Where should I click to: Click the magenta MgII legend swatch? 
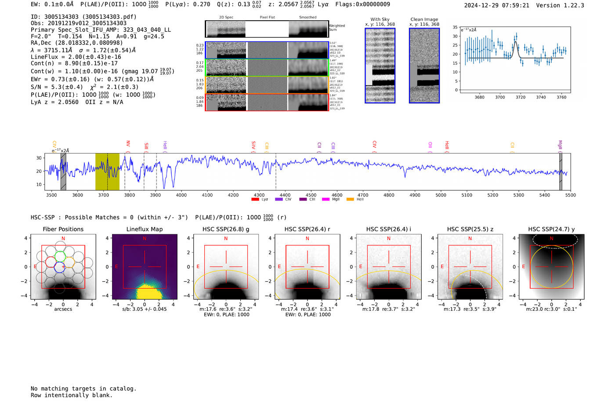click(326, 200)
